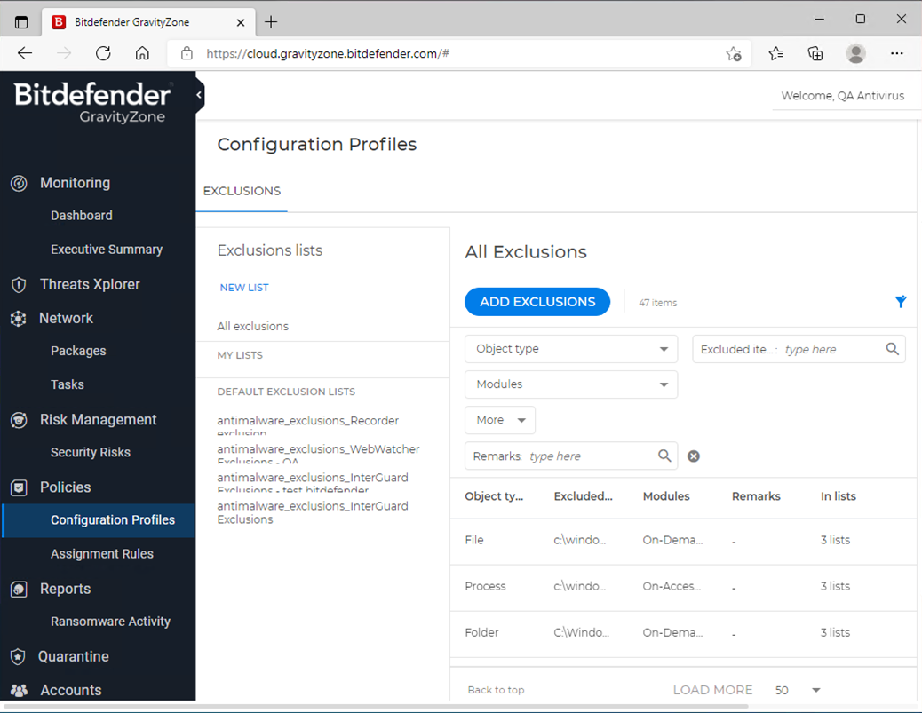
Task: Sort by Modules column header
Action: pyautogui.click(x=666, y=496)
